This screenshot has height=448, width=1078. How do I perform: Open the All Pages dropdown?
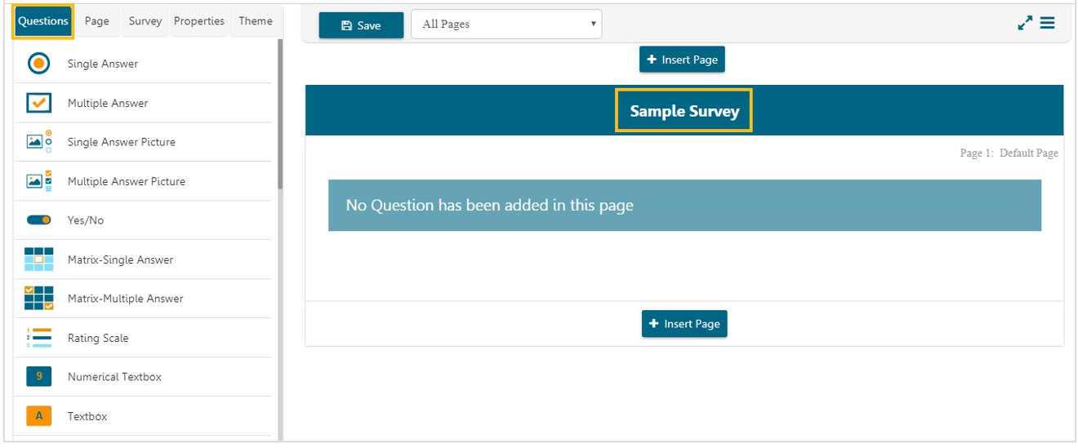coord(506,24)
